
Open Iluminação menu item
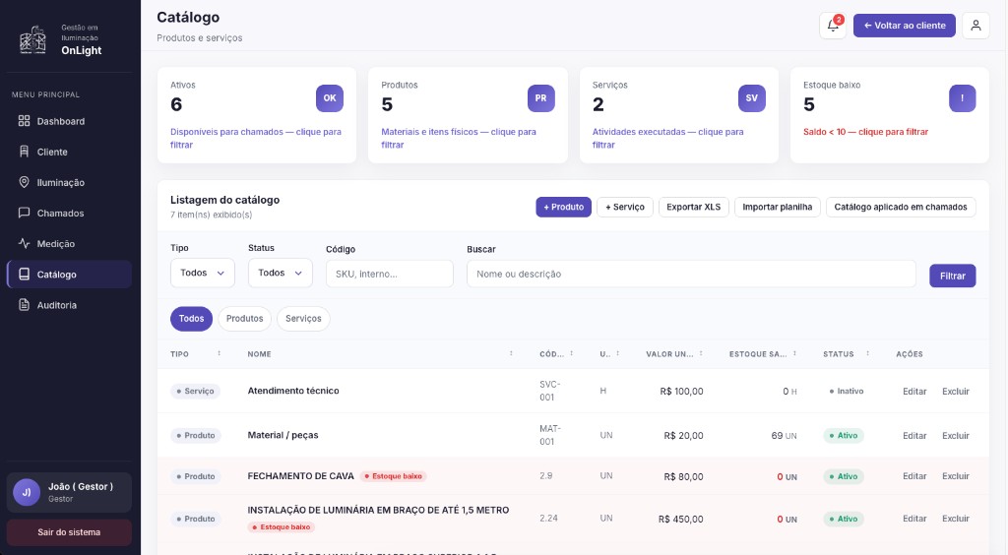pos(70,182)
